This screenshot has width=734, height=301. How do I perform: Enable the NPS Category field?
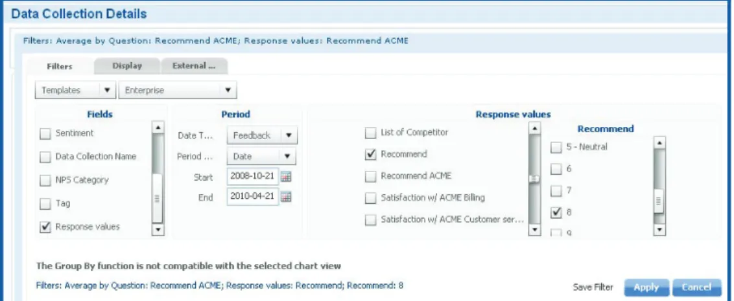point(45,181)
